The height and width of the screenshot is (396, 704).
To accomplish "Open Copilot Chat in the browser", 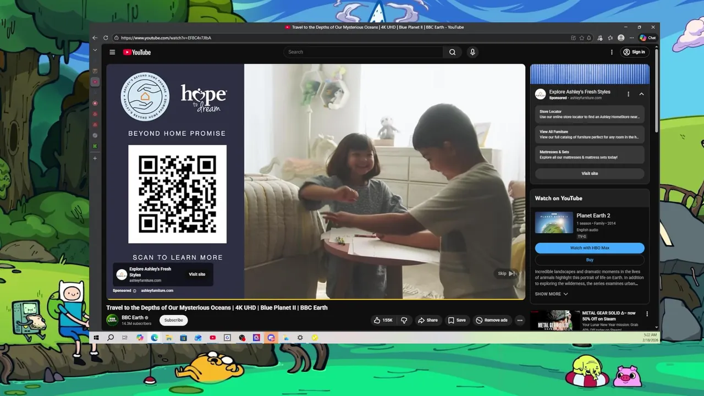I will [647, 38].
